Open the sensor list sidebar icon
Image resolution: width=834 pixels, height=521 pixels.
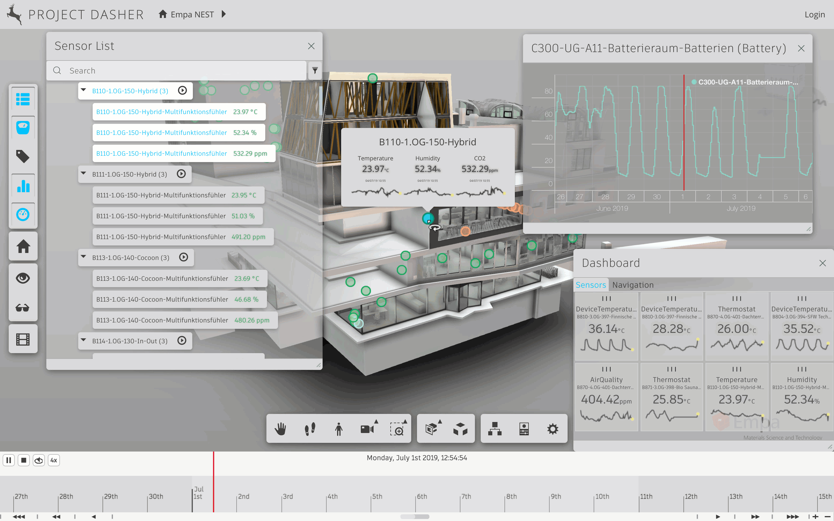pos(23,99)
